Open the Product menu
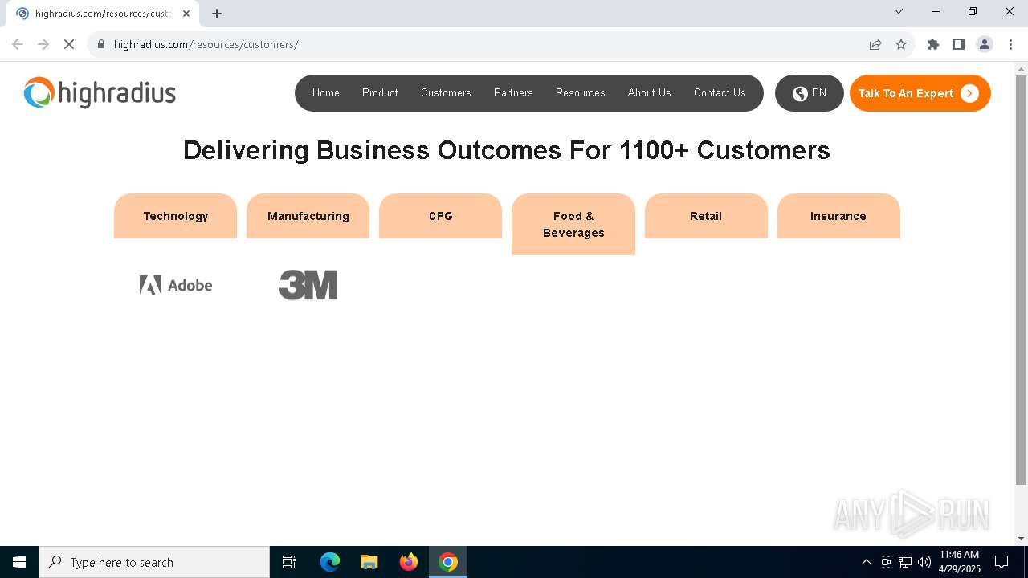Viewport: 1028px width, 578px height. pos(380,93)
